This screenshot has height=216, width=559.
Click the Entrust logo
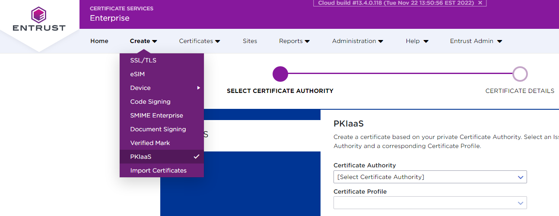click(39, 19)
